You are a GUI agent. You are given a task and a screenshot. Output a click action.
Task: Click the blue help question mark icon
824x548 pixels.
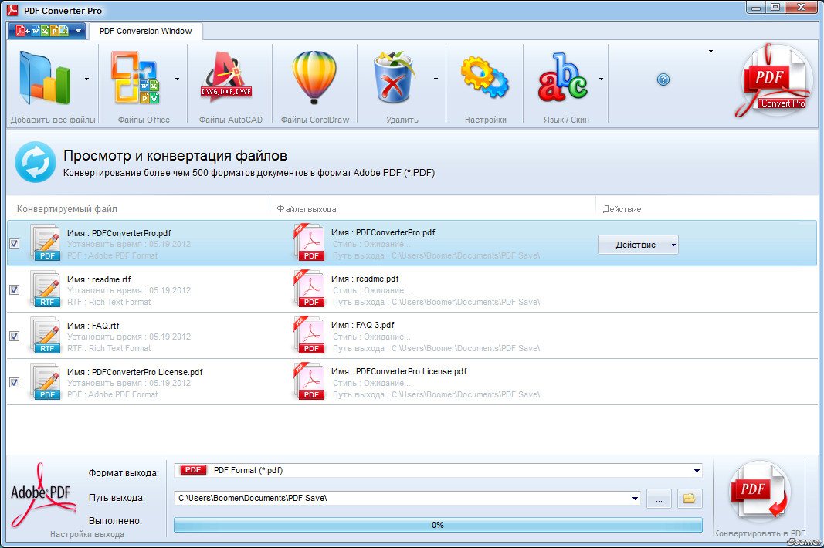(663, 79)
